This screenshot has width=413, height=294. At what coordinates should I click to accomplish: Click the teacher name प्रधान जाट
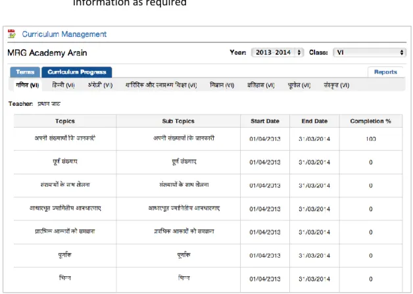pos(49,104)
